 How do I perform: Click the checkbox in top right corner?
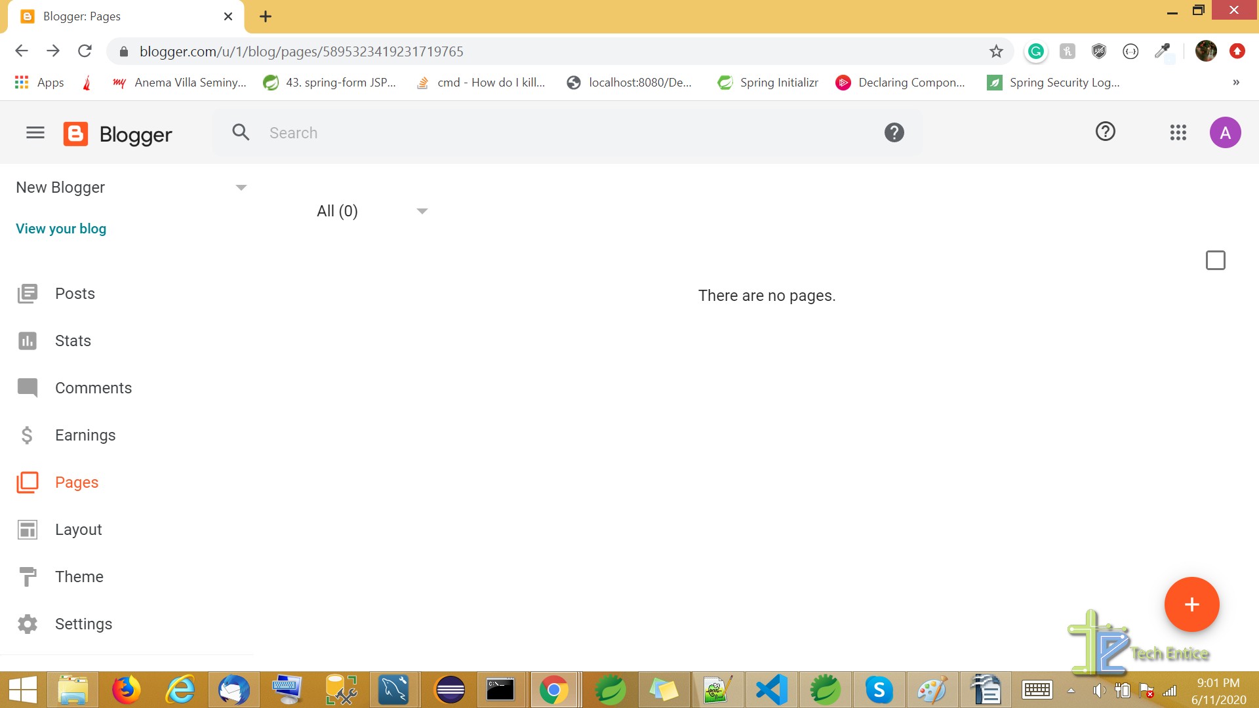tap(1215, 260)
